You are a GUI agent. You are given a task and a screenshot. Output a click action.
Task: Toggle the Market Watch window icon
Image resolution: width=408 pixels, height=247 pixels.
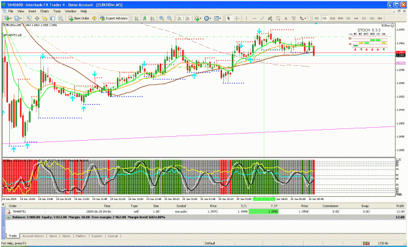coord(29,18)
